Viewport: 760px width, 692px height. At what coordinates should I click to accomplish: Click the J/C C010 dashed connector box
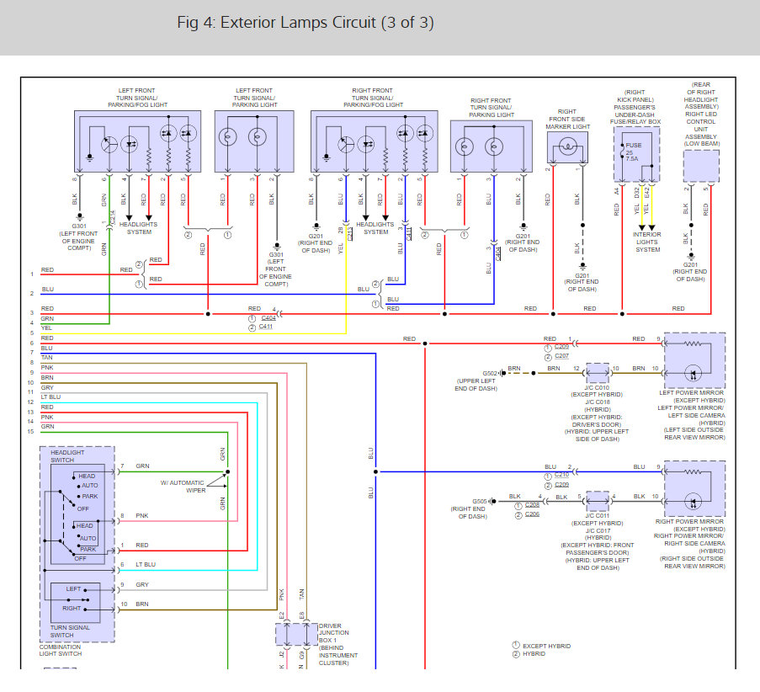click(x=598, y=373)
